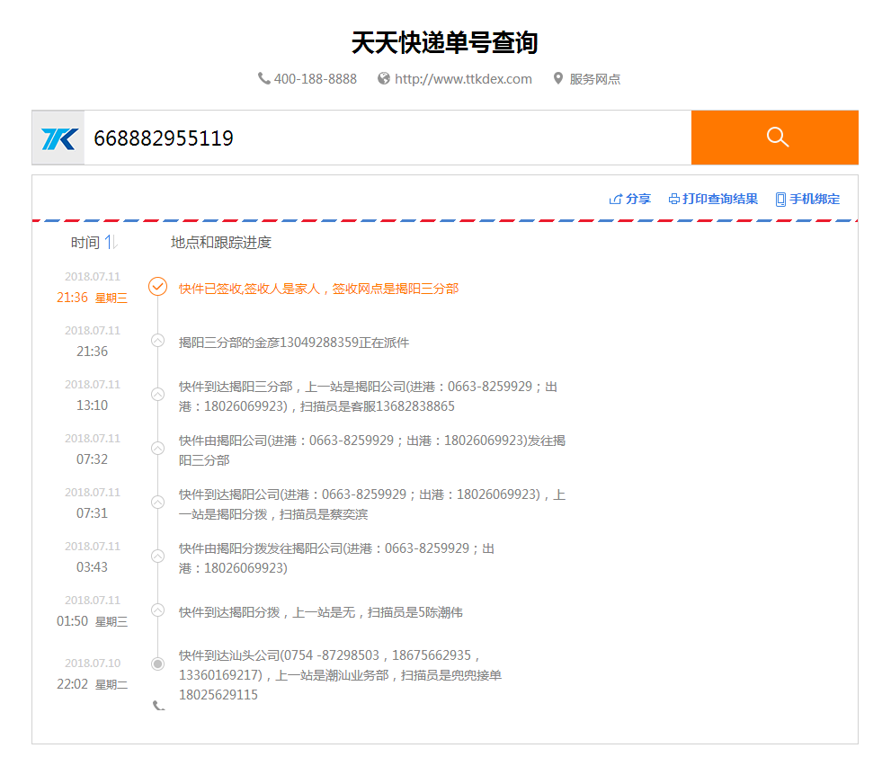Click the mobile phone binding icon
Viewport: 891px width, 757px height.
pos(780,200)
